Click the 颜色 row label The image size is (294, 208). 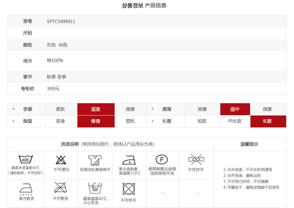click(x=28, y=45)
